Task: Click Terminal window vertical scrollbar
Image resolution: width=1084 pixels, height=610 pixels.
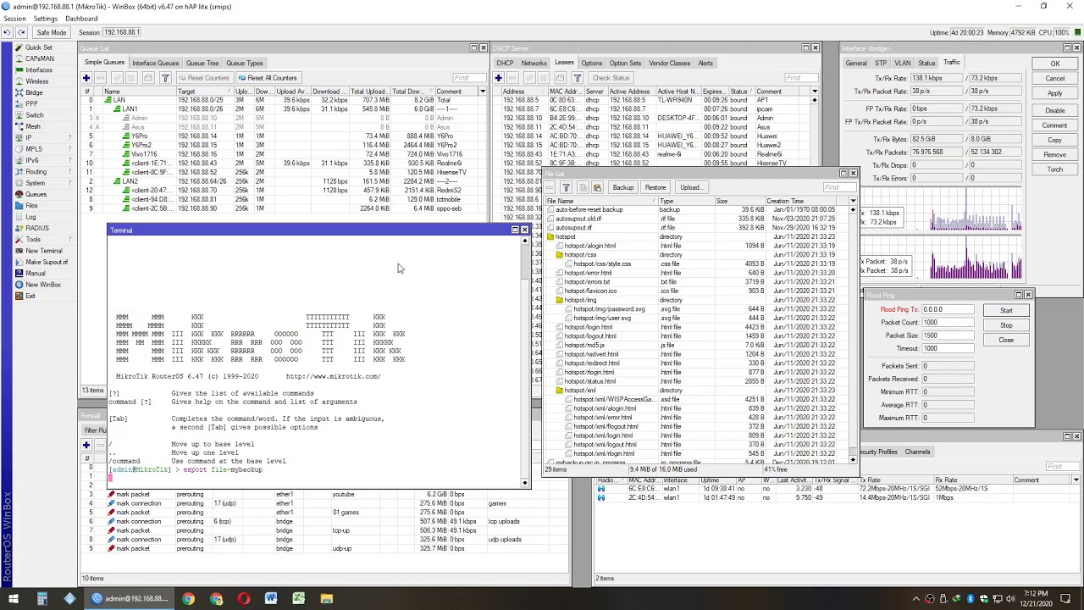Action: coord(524,360)
